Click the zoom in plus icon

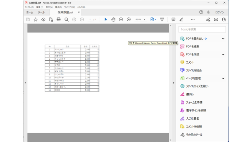point(129,19)
